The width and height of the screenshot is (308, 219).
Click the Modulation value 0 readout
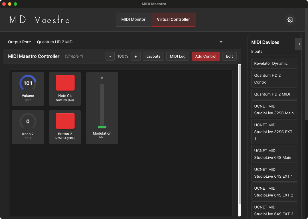102,78
